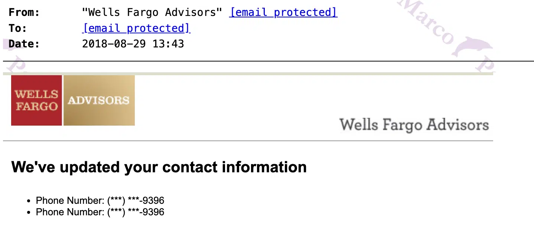Image resolution: width=534 pixels, height=229 pixels.
Task: Open the recipient's [email protected] link
Action: pos(136,28)
